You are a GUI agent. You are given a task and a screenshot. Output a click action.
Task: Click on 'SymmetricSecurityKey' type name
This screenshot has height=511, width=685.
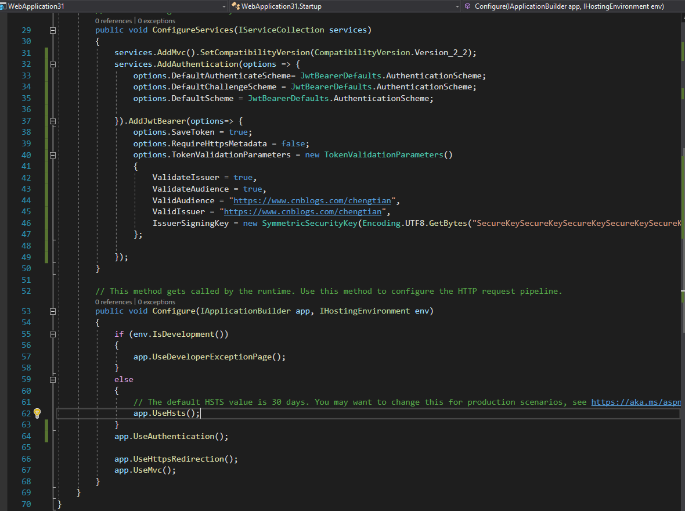pyautogui.click(x=309, y=224)
